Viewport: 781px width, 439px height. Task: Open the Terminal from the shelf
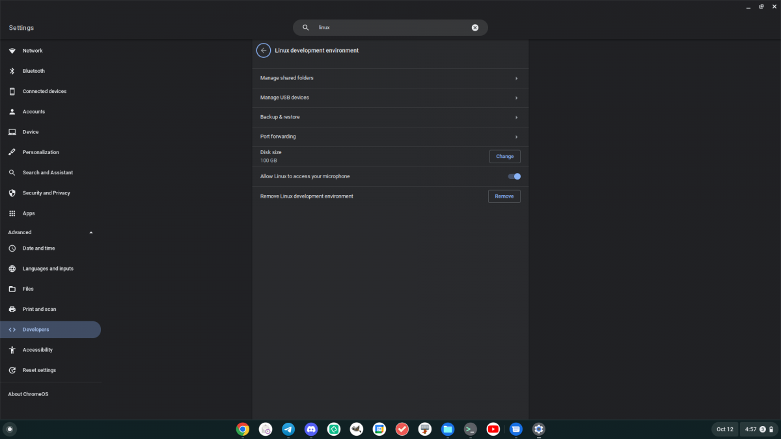point(471,429)
